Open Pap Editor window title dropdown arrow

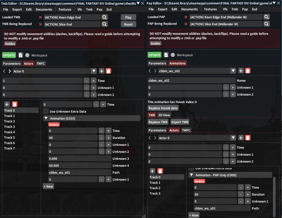[x=274, y=3]
